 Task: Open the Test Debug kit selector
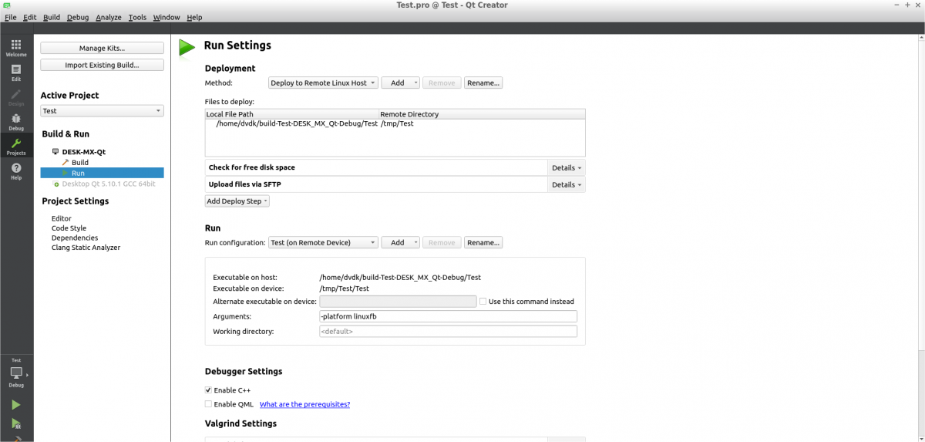click(16, 374)
